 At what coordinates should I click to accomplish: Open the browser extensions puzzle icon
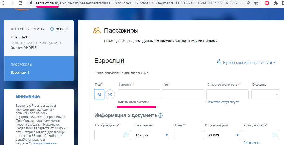pos(276,3)
